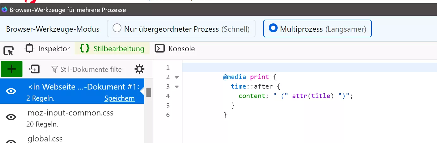Switch to the Konsole tab

coord(175,49)
